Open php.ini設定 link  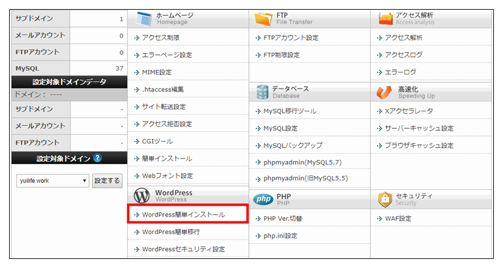point(281,236)
